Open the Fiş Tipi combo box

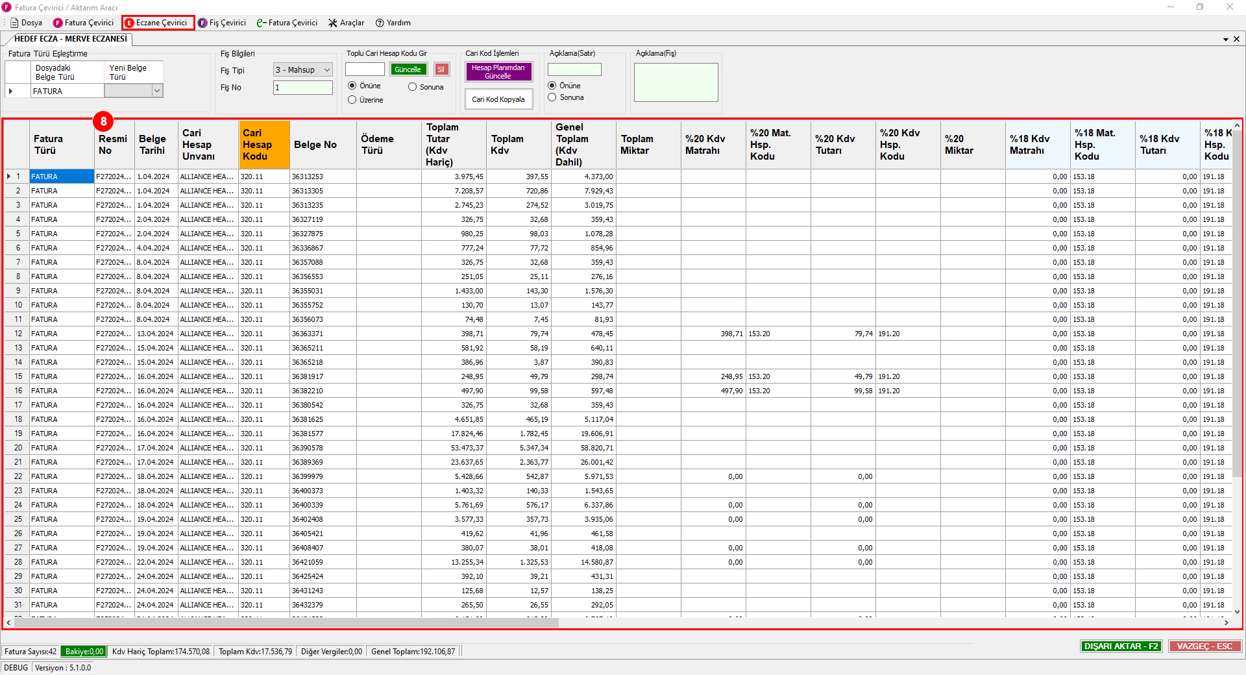(x=303, y=70)
